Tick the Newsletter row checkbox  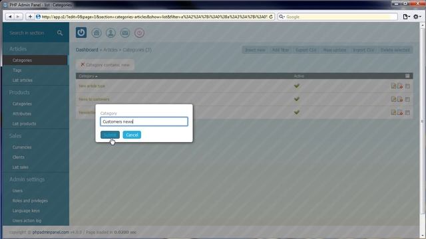407,112
